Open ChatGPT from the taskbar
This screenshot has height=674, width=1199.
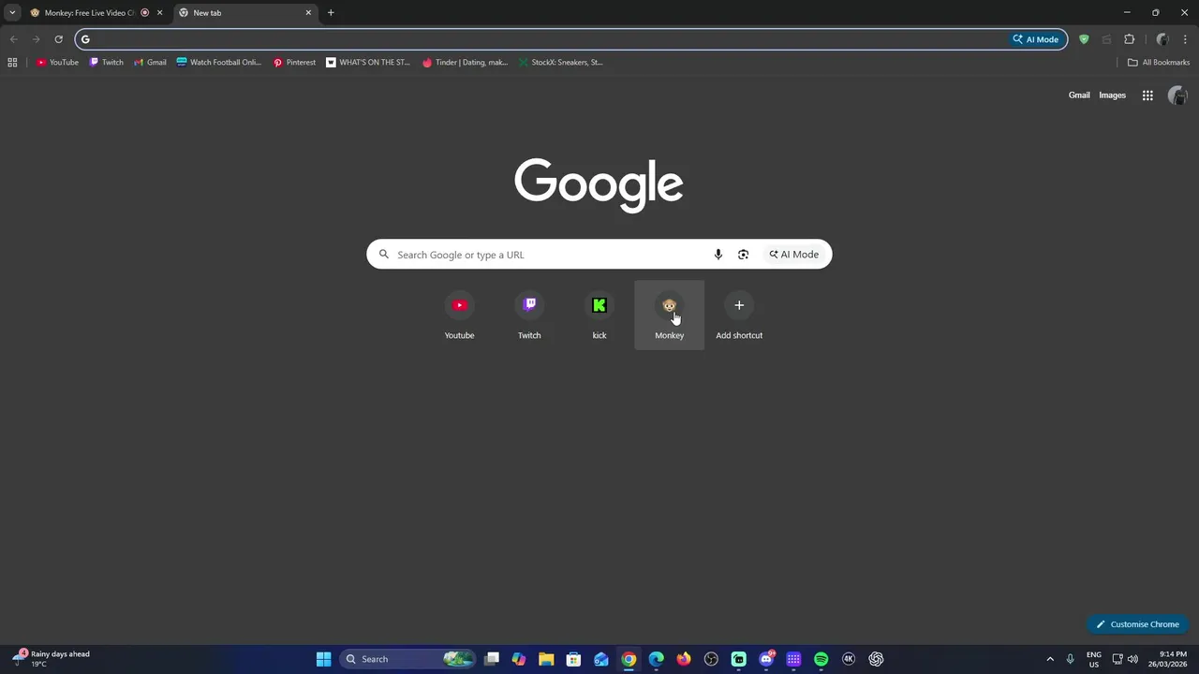tap(876, 659)
